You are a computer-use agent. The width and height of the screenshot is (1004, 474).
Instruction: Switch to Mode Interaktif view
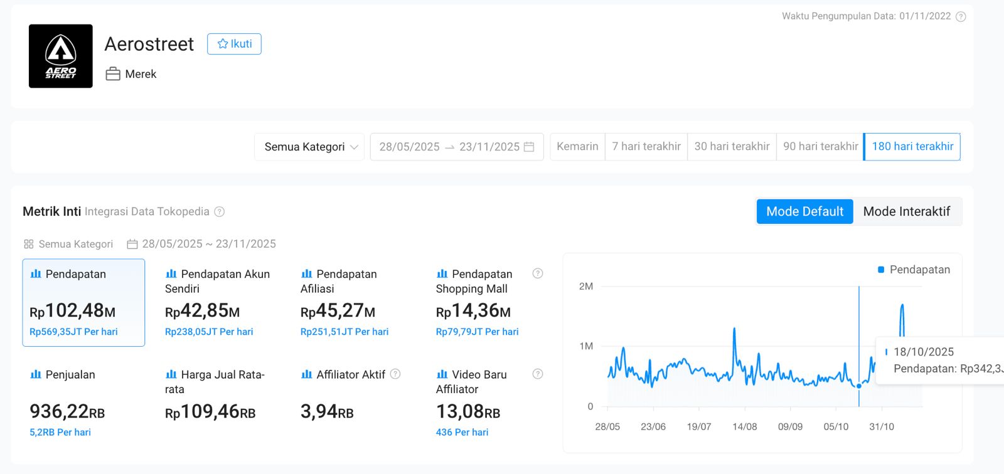pyautogui.click(x=906, y=212)
